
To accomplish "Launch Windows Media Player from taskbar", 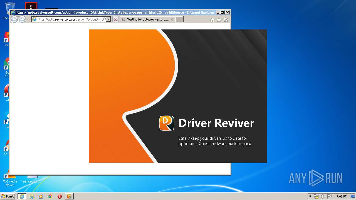I will 41,196.
